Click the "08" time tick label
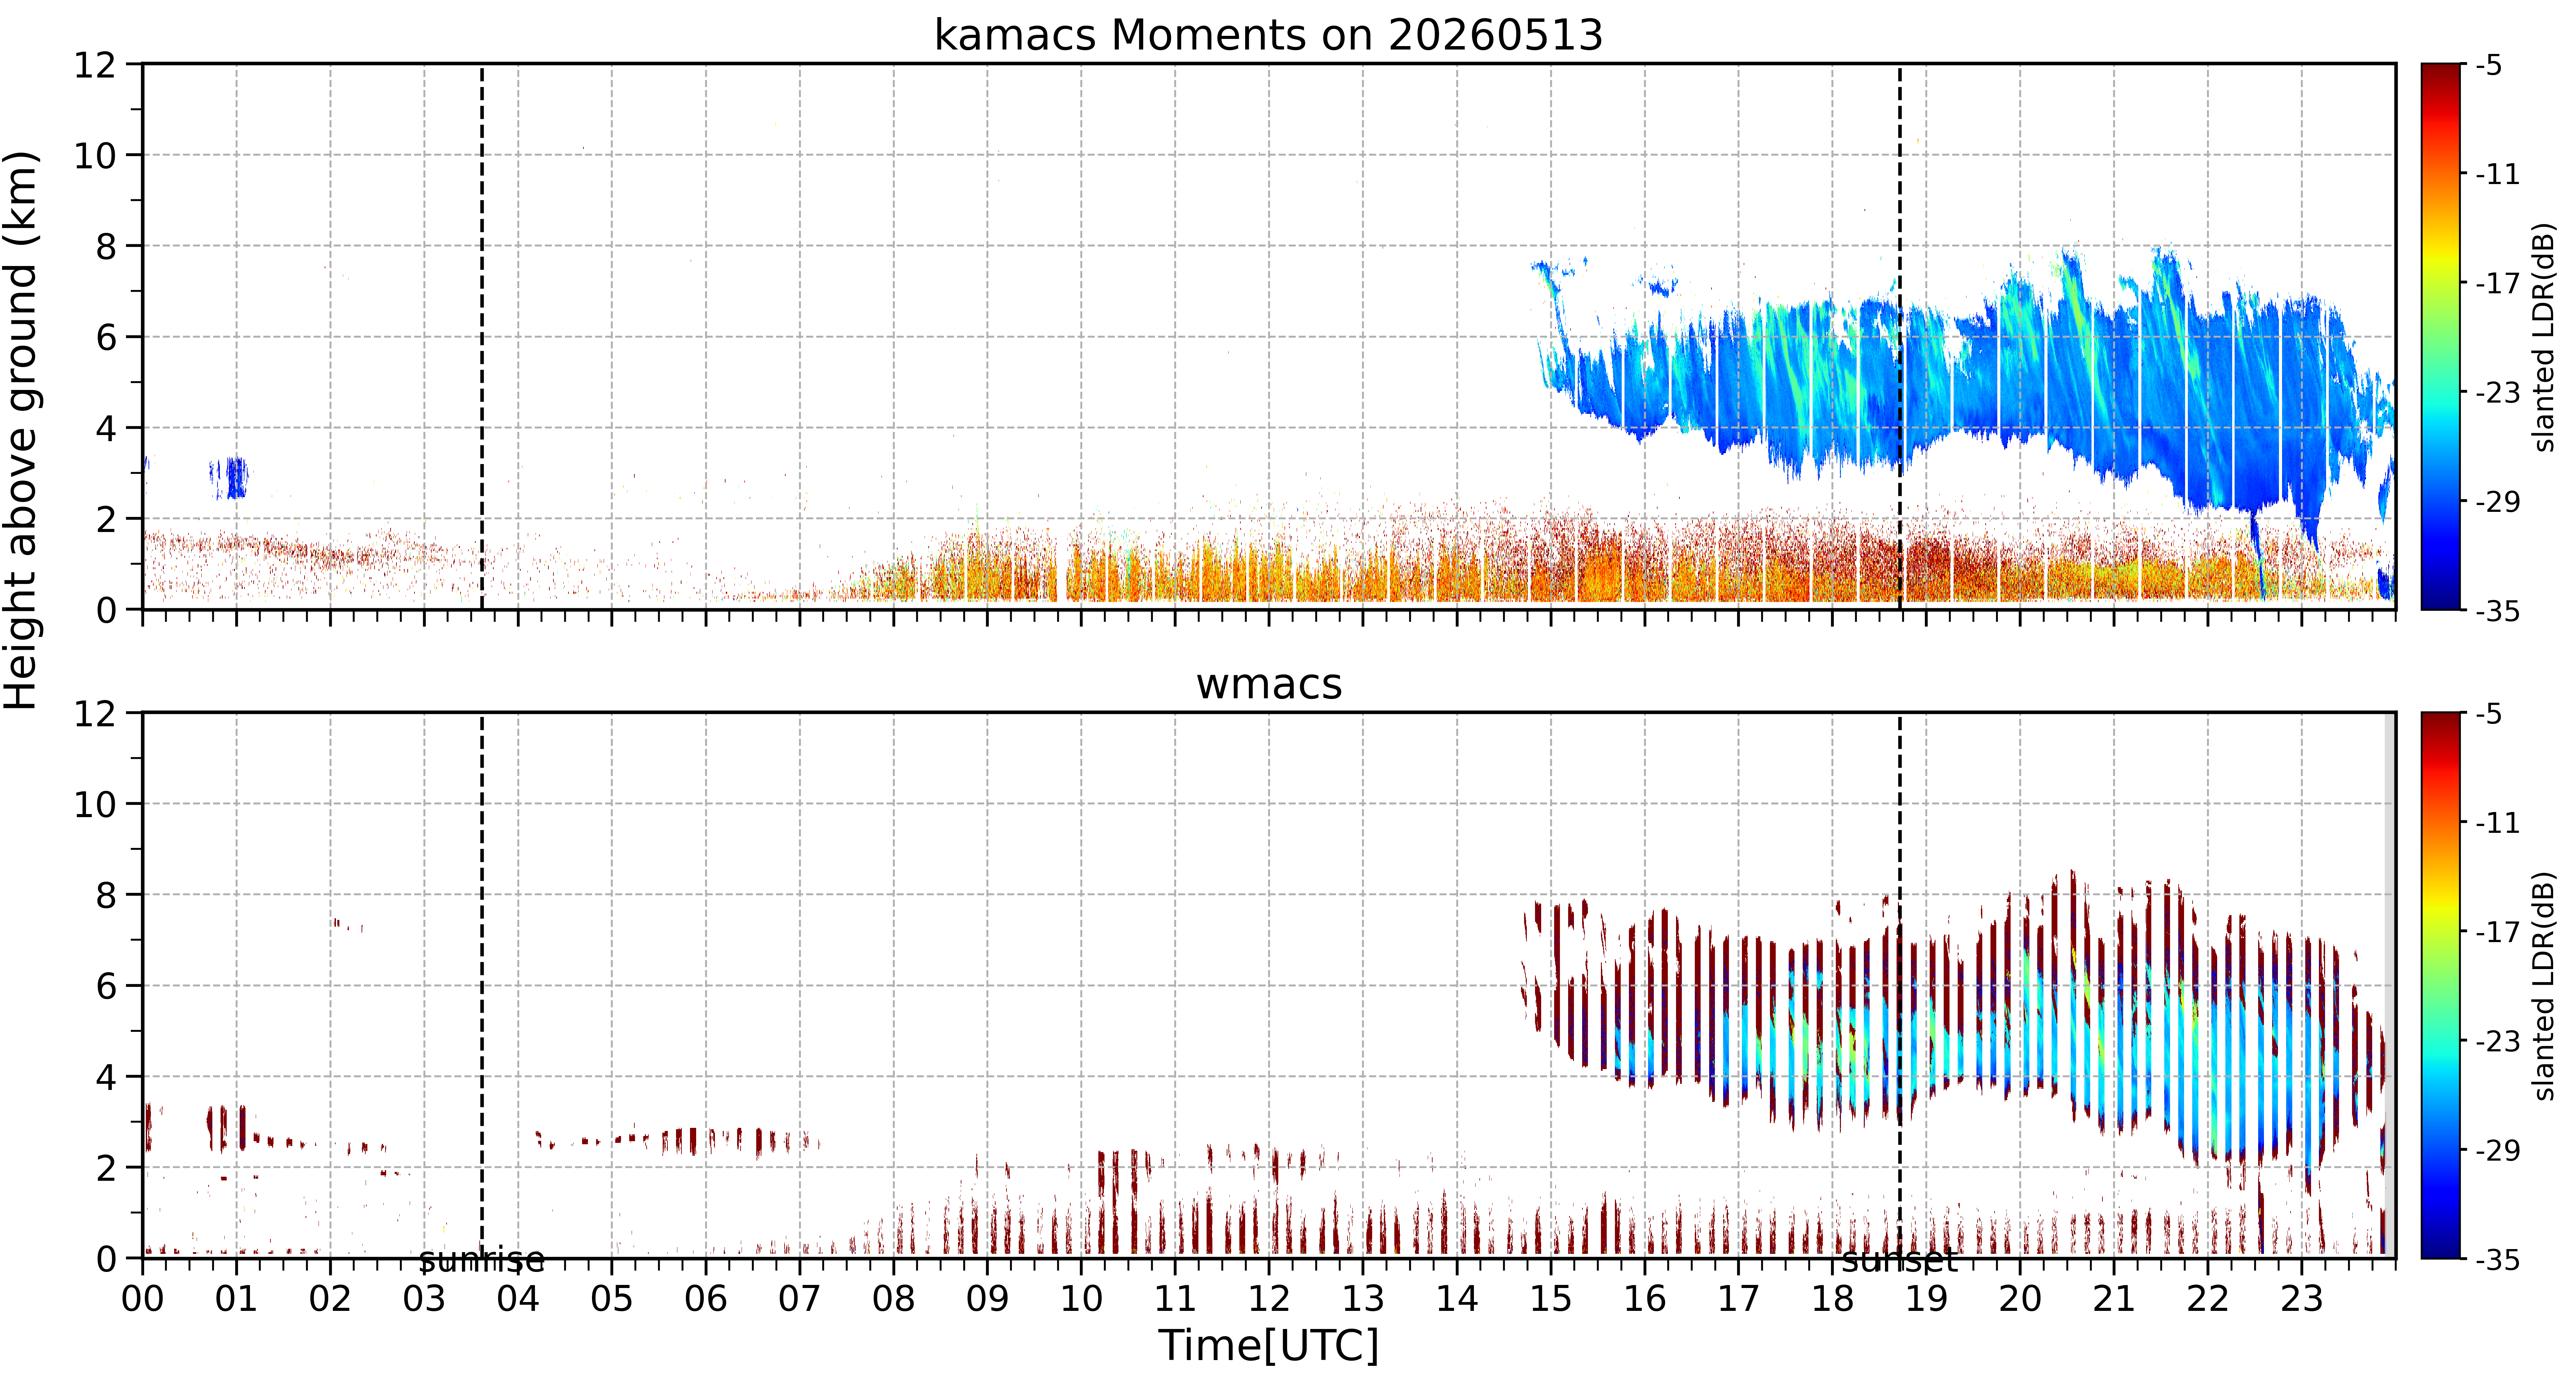This screenshot has height=1386, width=2576. pos(893,1299)
